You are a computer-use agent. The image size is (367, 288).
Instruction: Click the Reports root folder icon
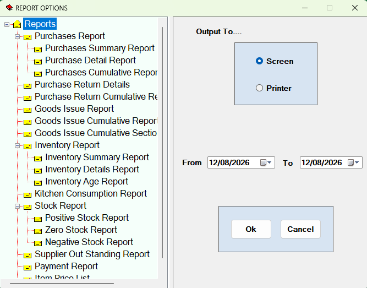point(17,24)
